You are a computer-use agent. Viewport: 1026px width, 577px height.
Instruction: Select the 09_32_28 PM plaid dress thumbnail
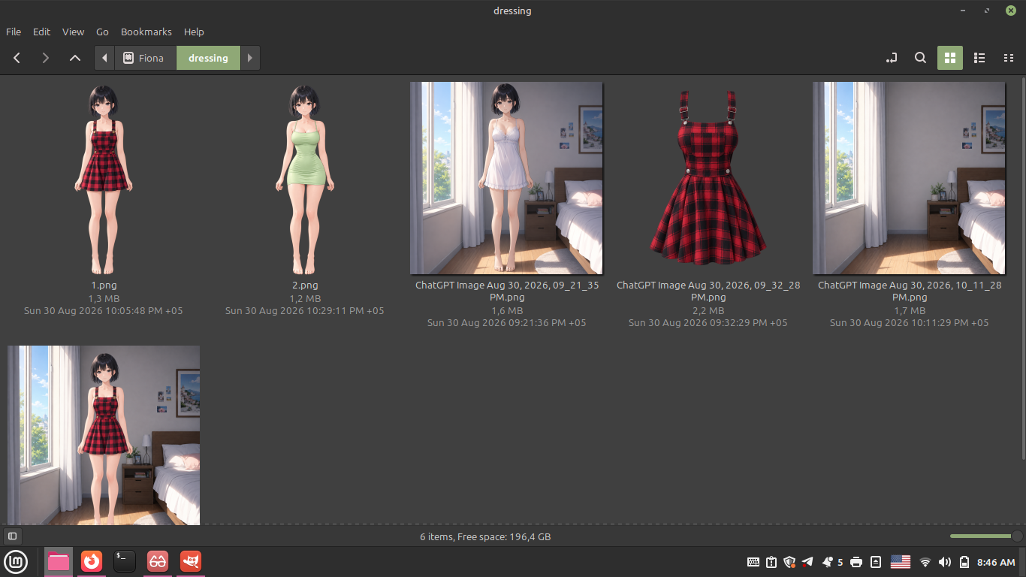pyautogui.click(x=708, y=179)
